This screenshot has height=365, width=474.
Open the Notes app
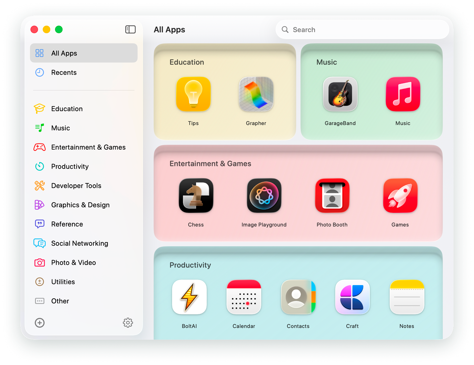(x=407, y=297)
